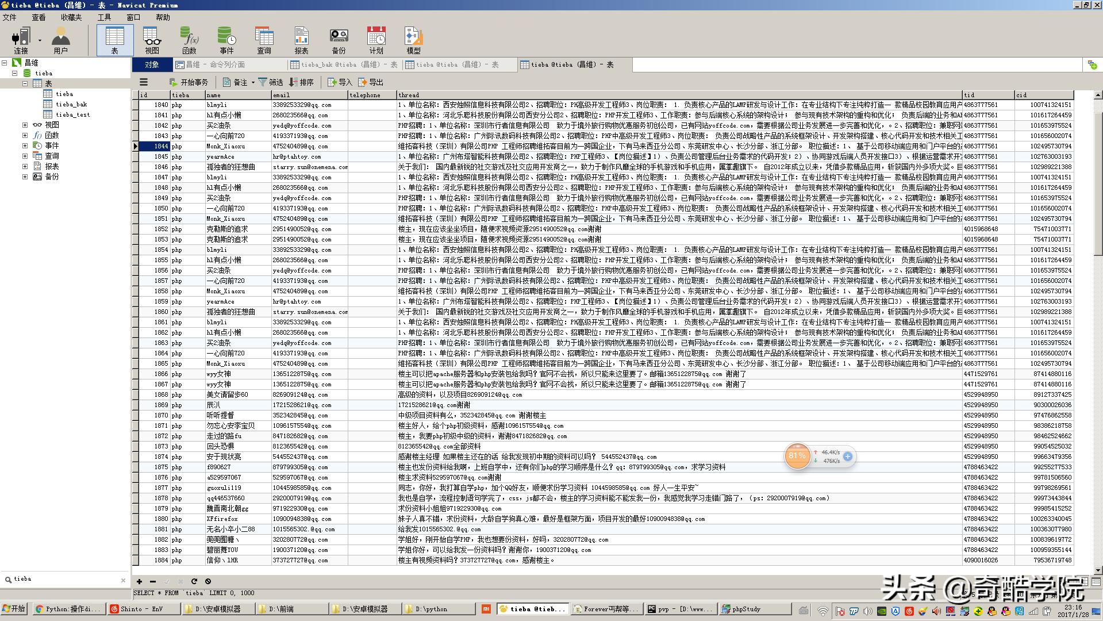The width and height of the screenshot is (1103, 621).
Task: Open the 收藏夹 menu
Action: click(71, 17)
